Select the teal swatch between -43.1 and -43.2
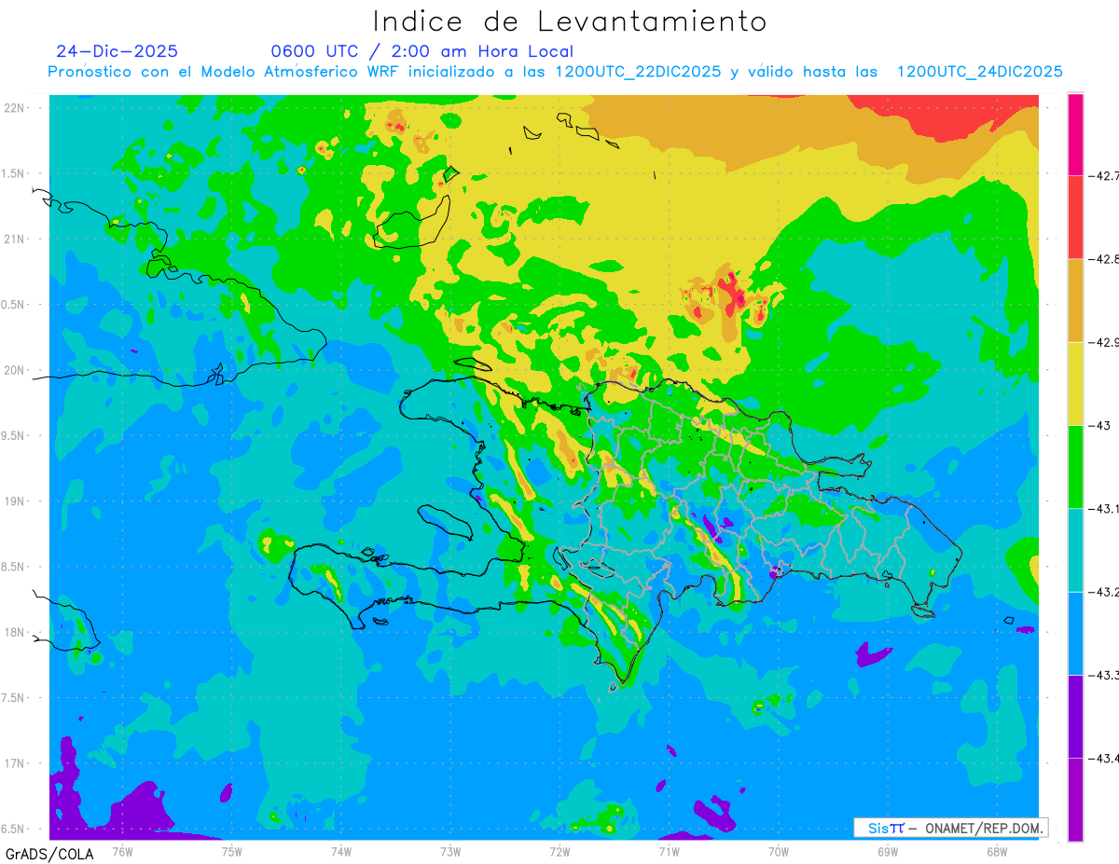Screen dimensions: 1119x864 pos(1075,550)
